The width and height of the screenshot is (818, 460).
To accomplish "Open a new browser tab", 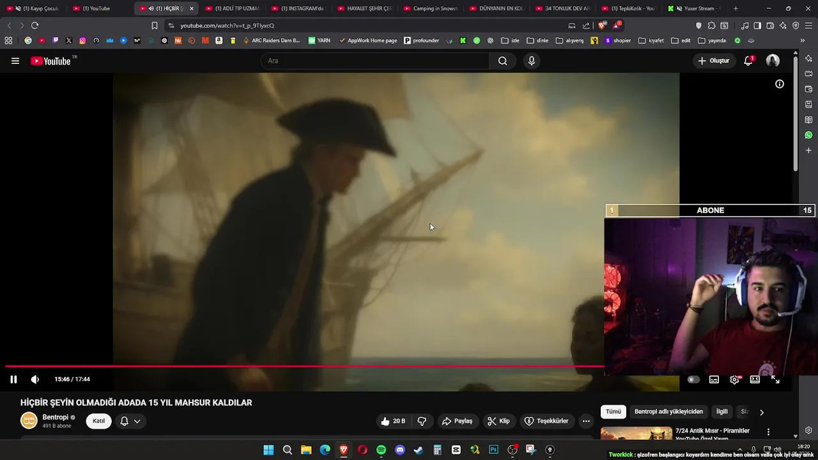I will 736,8.
